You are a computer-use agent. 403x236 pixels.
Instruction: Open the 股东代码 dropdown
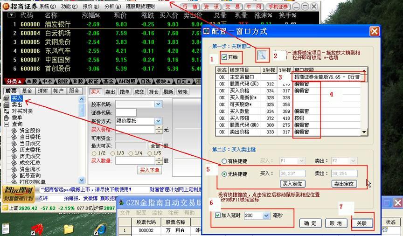tap(158, 104)
